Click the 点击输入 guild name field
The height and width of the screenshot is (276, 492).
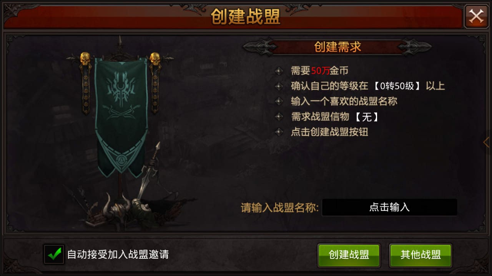(389, 207)
